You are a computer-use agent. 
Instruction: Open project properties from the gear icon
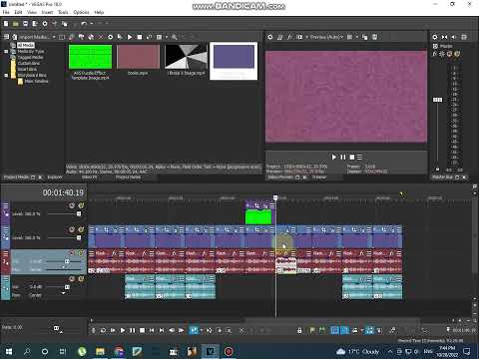(45, 24)
